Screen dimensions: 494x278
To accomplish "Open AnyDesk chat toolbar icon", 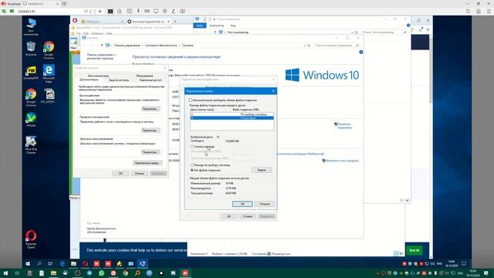I will 129,11.
